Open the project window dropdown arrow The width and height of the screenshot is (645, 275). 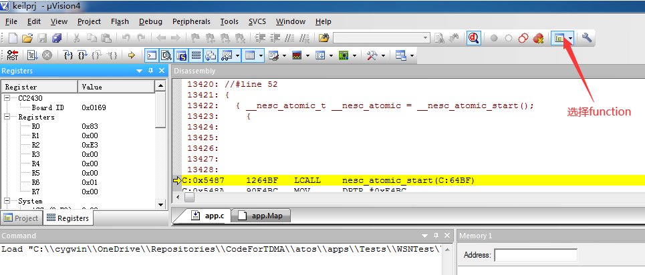pyautogui.click(x=570, y=38)
